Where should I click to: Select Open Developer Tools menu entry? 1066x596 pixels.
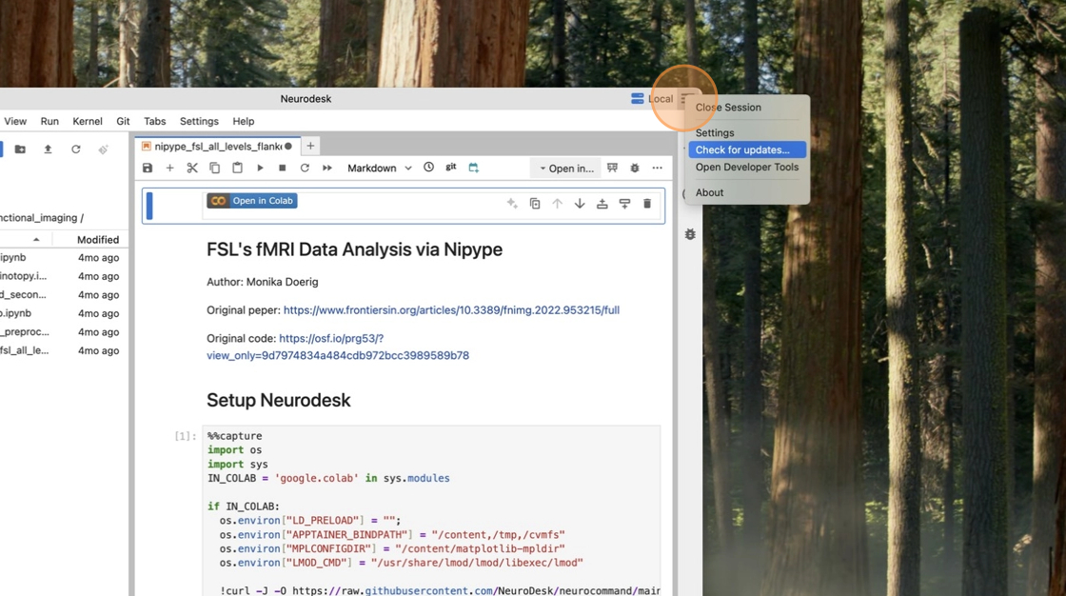click(747, 167)
